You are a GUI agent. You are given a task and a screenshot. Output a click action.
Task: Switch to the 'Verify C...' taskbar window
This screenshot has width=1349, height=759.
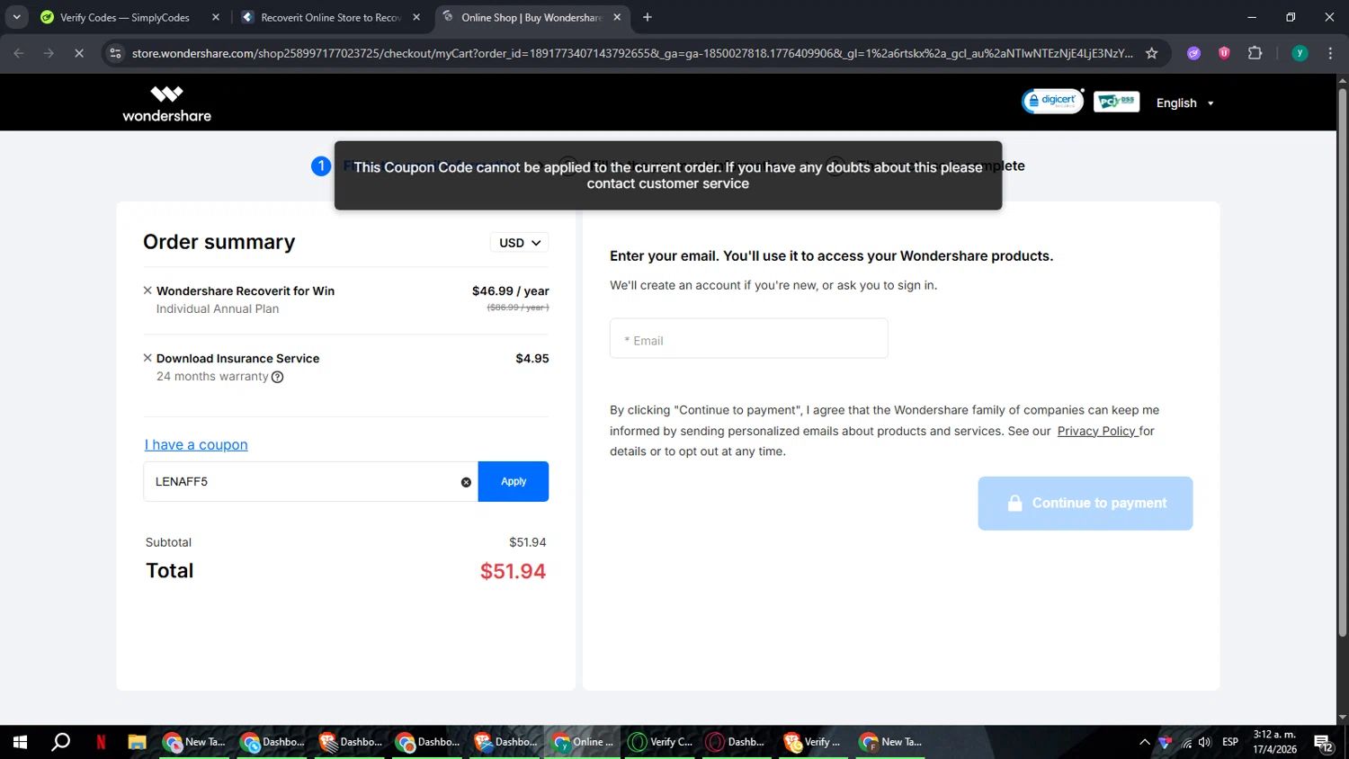click(x=660, y=743)
